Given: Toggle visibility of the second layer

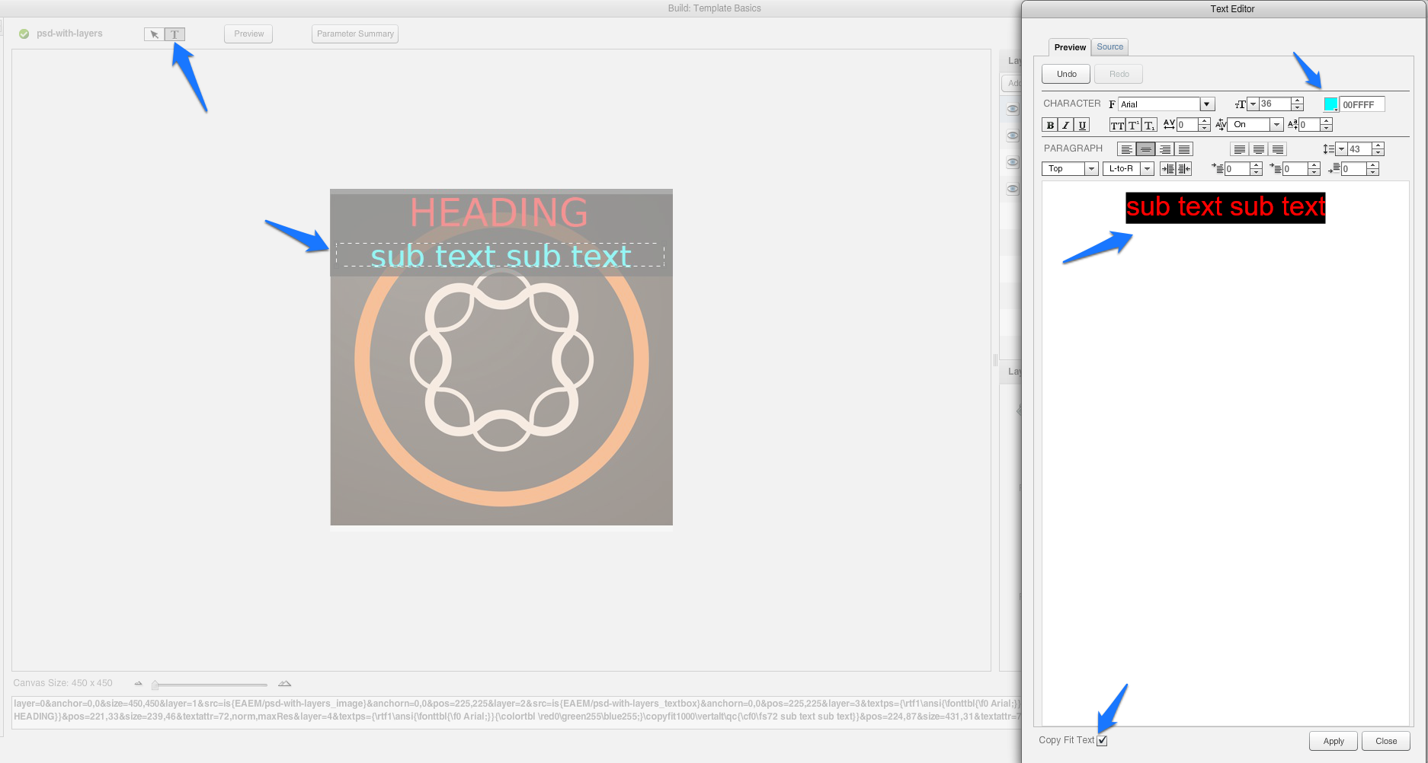Looking at the screenshot, I should [1013, 136].
